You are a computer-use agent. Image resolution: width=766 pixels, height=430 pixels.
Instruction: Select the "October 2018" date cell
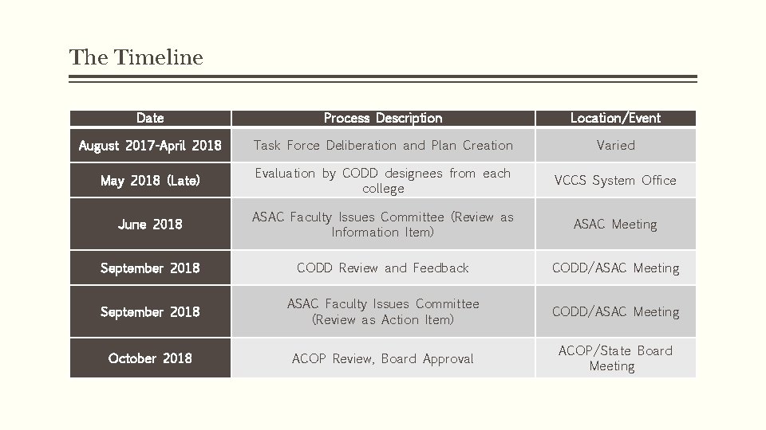(x=150, y=358)
